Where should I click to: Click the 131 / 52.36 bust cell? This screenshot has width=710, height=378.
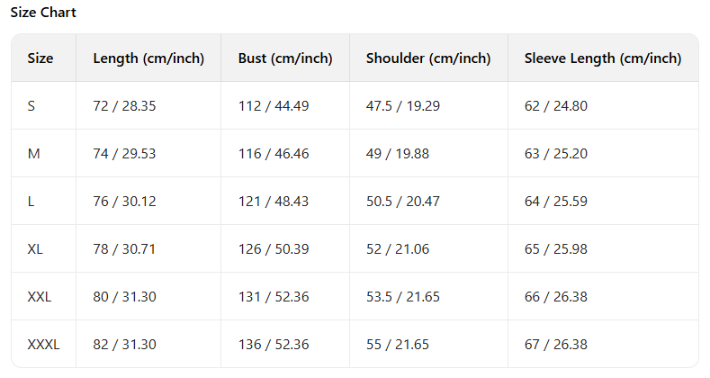(274, 297)
